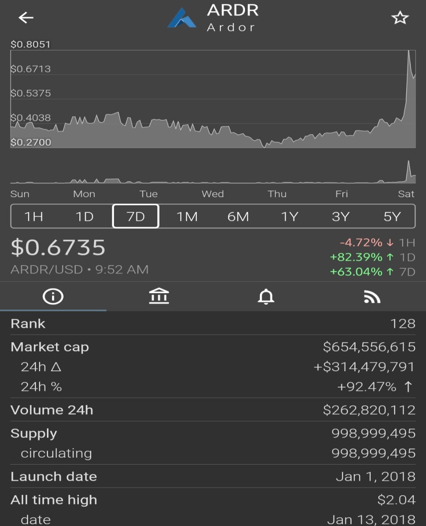
Task: Select the 1H time range
Action: coord(34,217)
